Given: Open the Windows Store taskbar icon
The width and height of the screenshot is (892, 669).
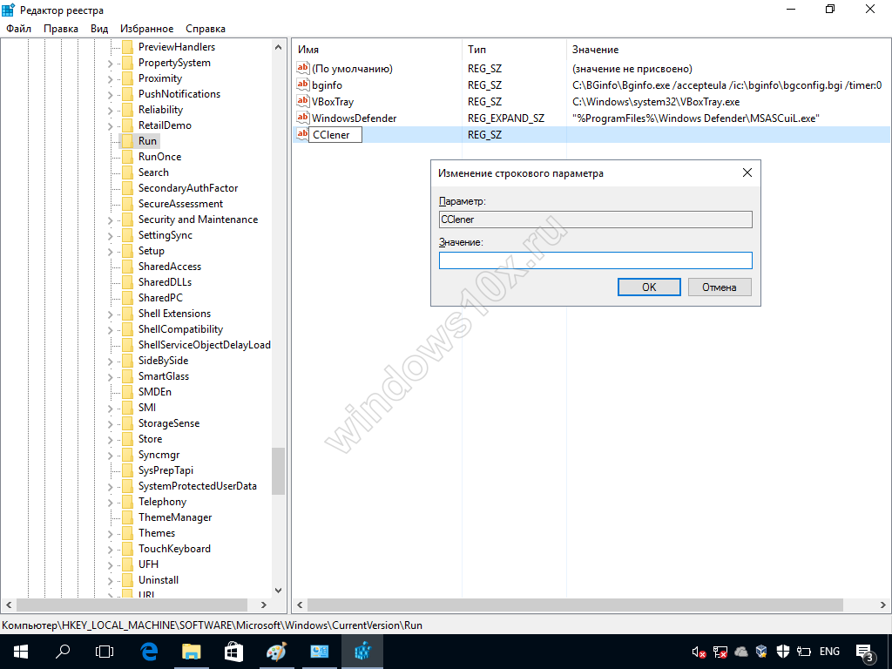Looking at the screenshot, I should click(x=233, y=652).
